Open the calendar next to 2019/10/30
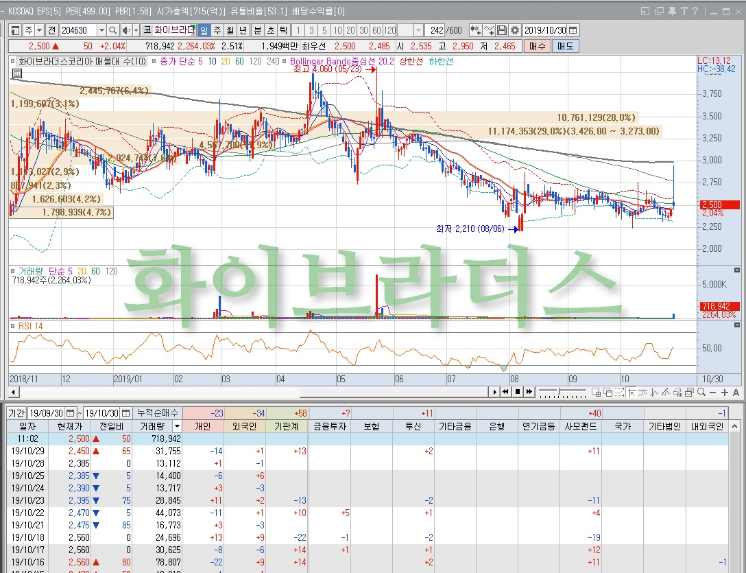This screenshot has height=573, width=746. (x=573, y=30)
